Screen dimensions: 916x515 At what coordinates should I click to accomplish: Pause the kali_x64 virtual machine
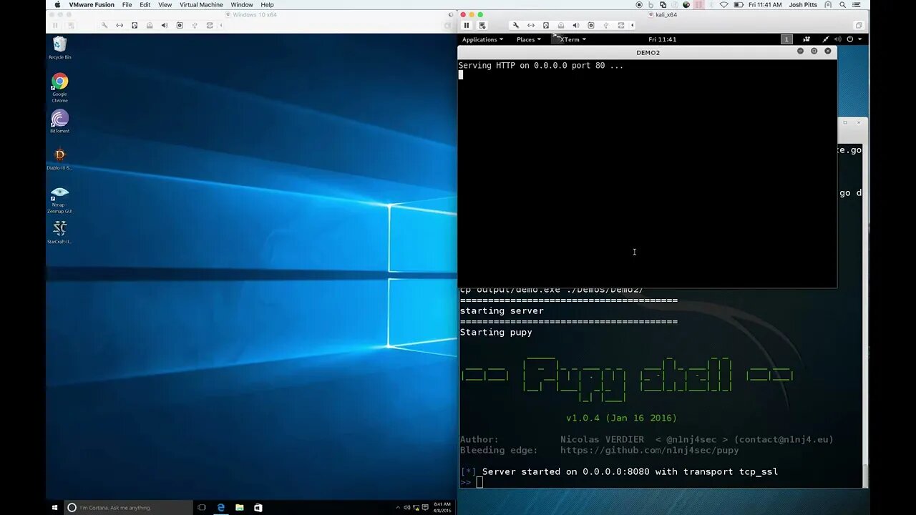pos(467,25)
